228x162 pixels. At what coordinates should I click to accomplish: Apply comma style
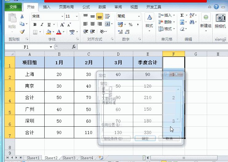[138, 25]
